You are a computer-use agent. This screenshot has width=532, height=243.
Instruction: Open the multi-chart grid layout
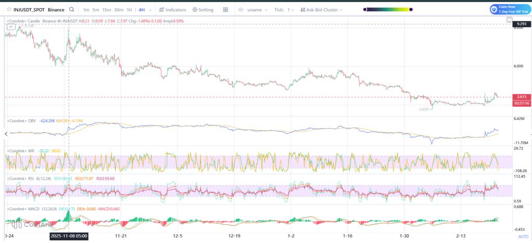click(225, 9)
